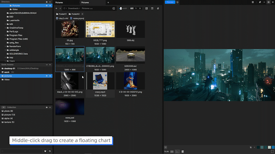Open the hamburger menu in the preview panel
275x154 pixels.
coord(253,2)
